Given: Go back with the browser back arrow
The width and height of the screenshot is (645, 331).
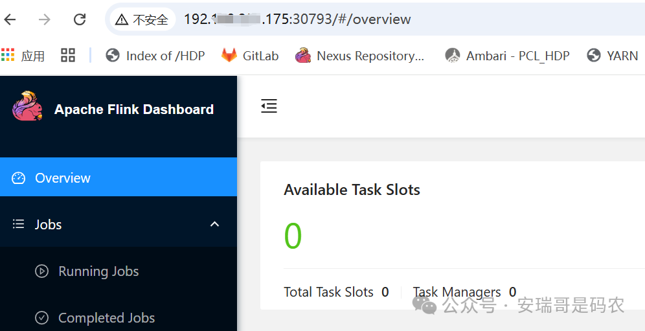Looking at the screenshot, I should click(x=10, y=19).
